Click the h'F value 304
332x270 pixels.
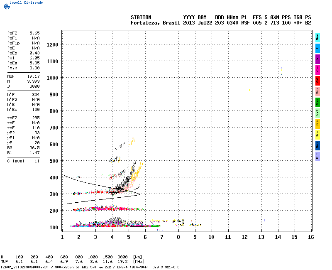tap(36, 95)
